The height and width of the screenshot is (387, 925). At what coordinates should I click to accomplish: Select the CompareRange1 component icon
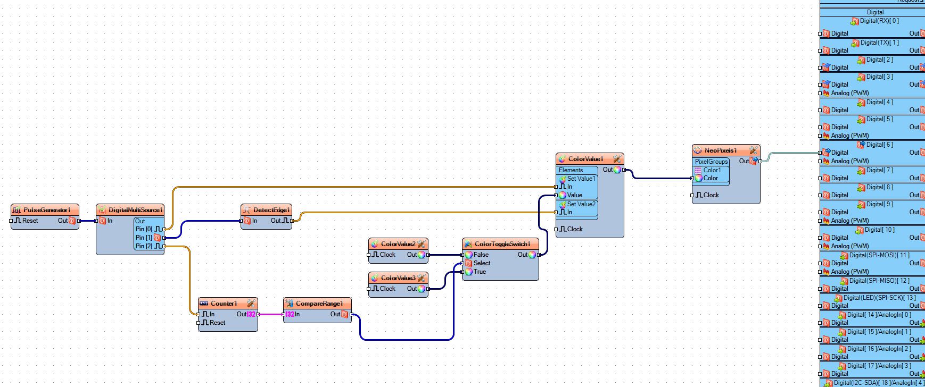pos(289,304)
